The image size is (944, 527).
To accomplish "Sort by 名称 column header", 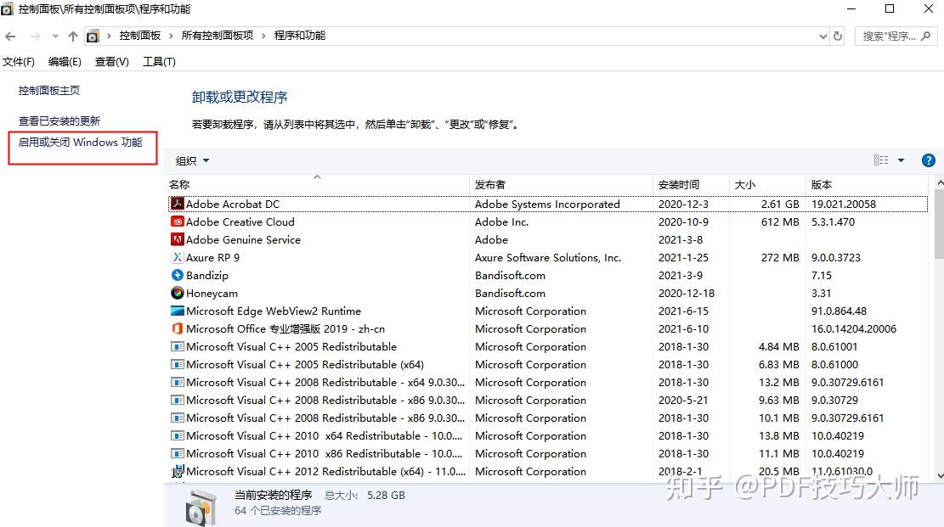I will click(x=317, y=185).
